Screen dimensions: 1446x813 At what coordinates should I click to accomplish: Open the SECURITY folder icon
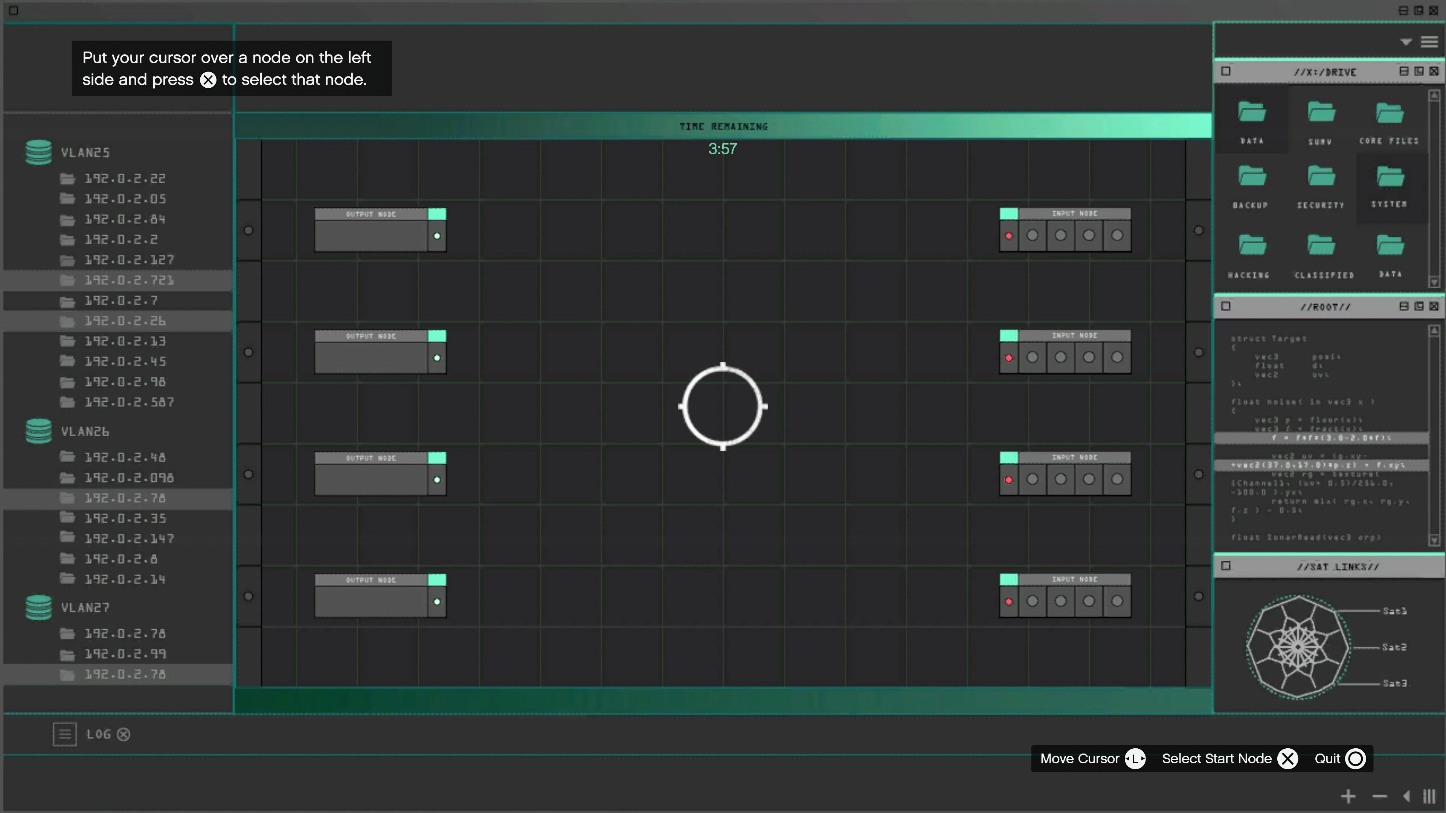(1321, 177)
